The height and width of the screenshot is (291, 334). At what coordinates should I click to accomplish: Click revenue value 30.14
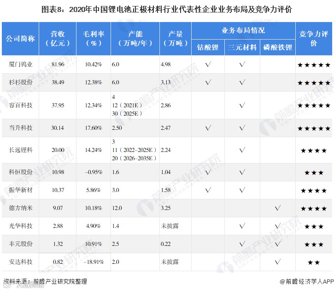(58, 128)
